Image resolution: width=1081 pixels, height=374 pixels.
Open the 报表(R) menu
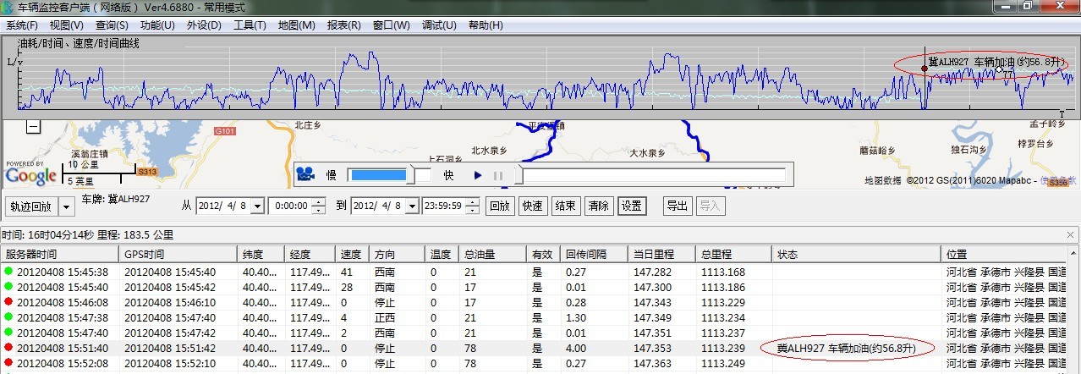pos(343,25)
